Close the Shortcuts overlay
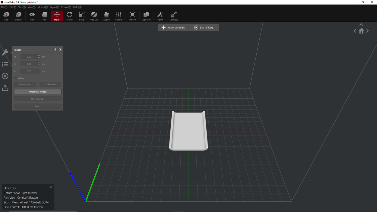The image size is (377, 212). pyautogui.click(x=51, y=187)
